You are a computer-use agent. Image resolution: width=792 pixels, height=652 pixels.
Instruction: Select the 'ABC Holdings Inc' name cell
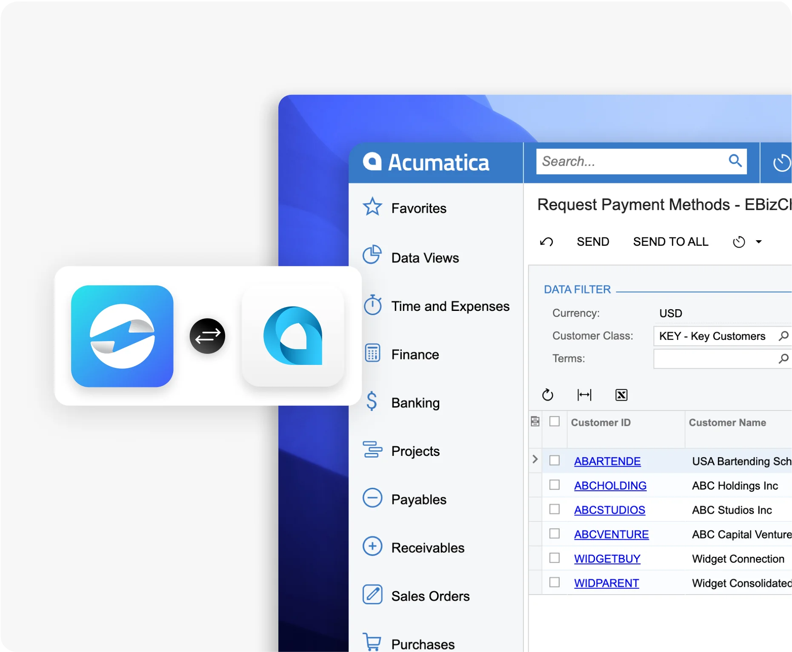(735, 486)
